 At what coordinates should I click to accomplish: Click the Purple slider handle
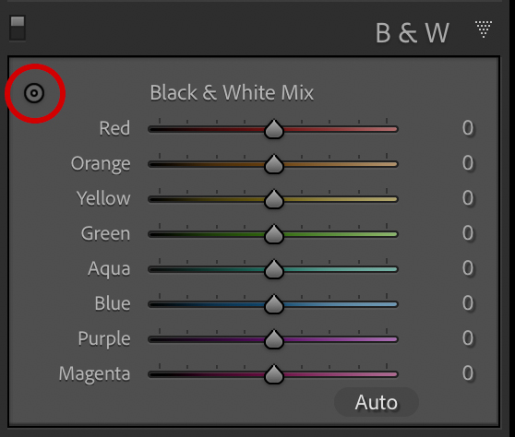point(274,339)
